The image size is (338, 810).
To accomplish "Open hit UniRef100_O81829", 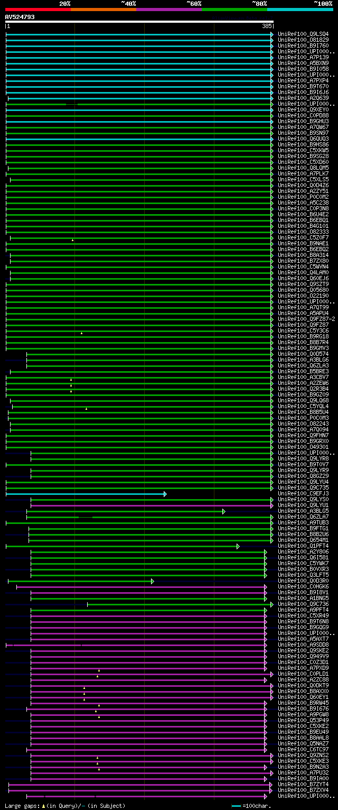I will [303, 40].
